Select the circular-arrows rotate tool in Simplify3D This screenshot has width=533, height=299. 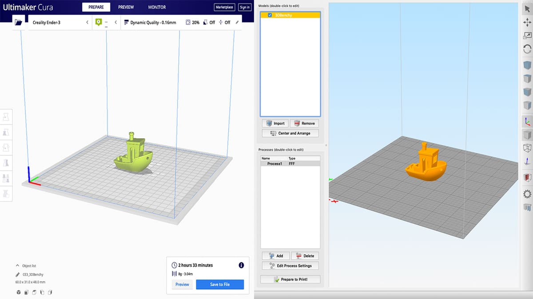pyautogui.click(x=527, y=49)
